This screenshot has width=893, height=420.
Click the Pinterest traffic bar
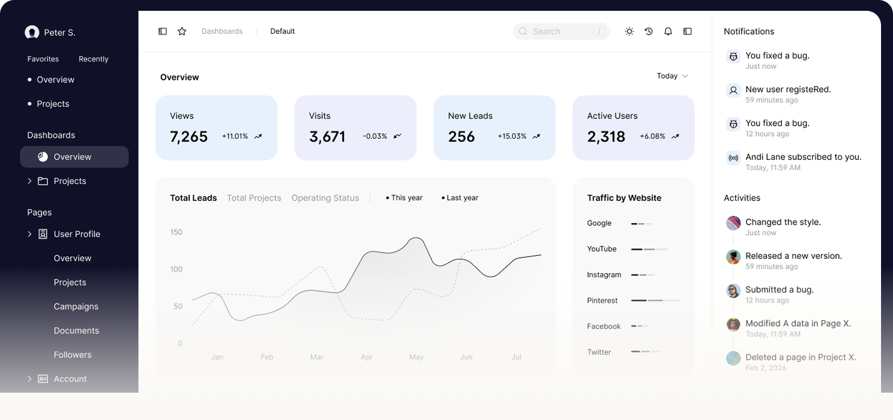click(655, 300)
